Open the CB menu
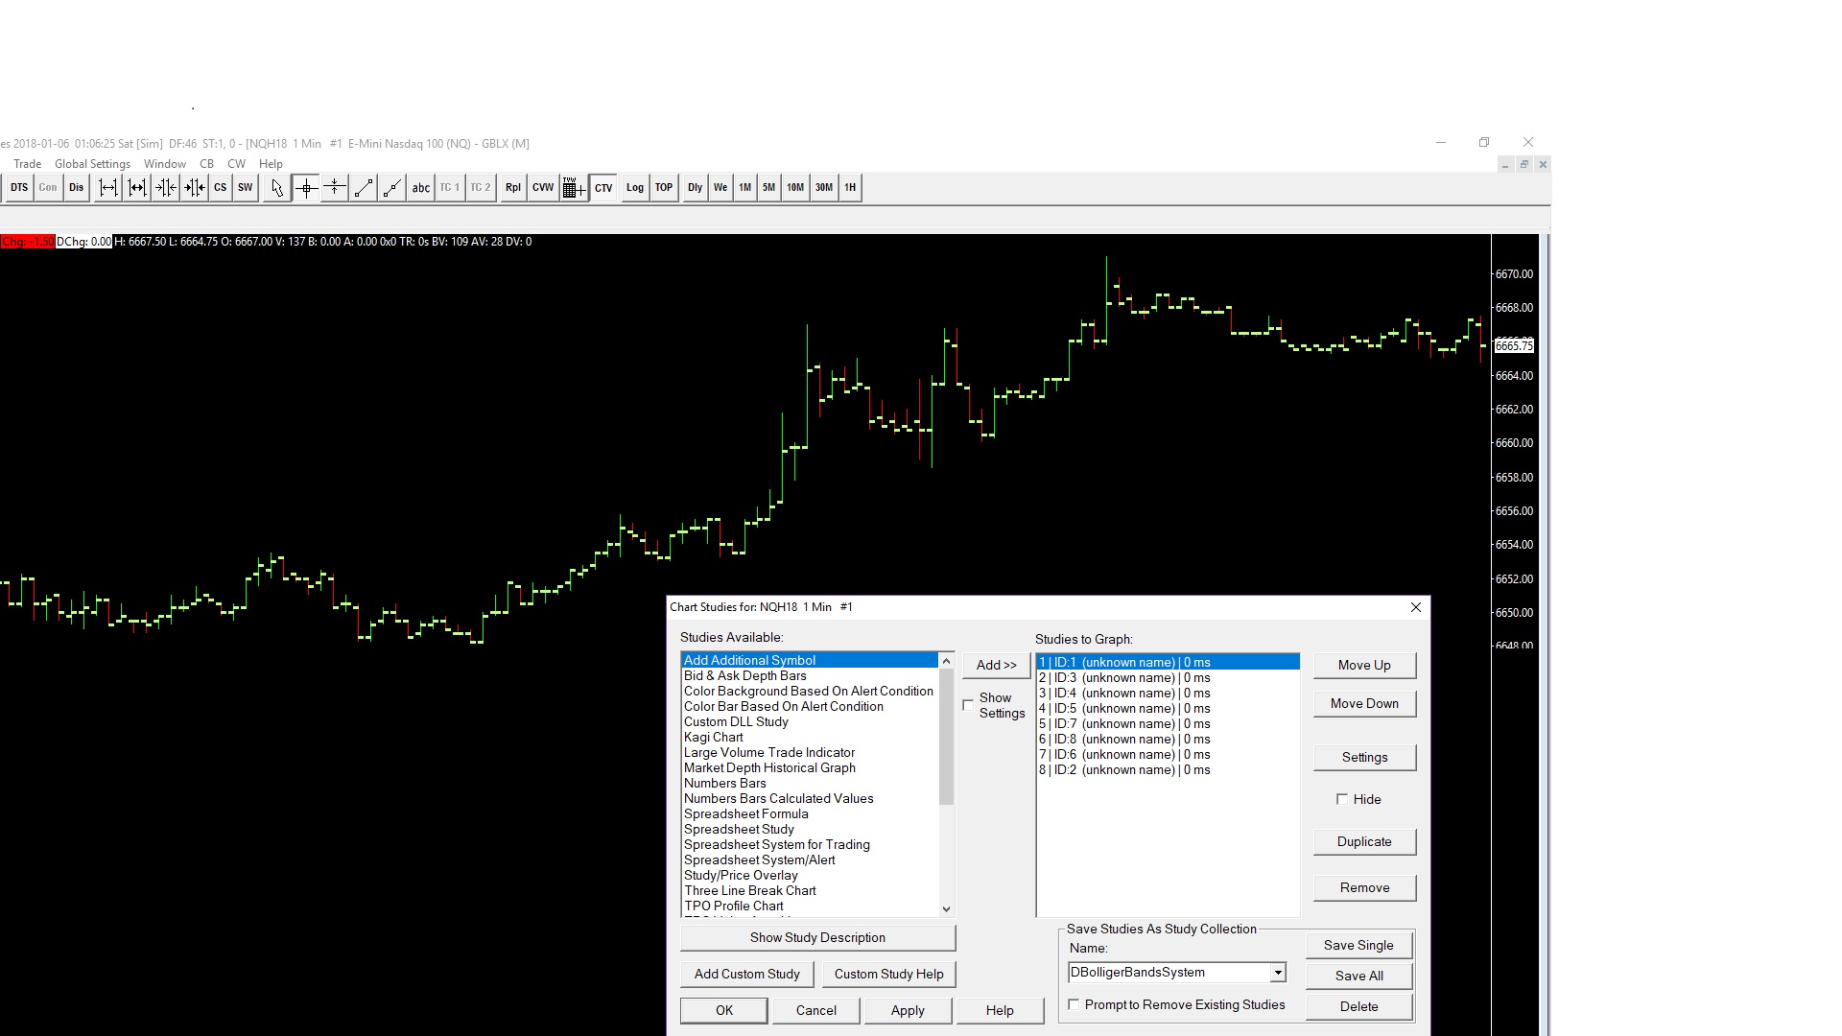Viewport: 1842px width, 1036px height. (206, 164)
